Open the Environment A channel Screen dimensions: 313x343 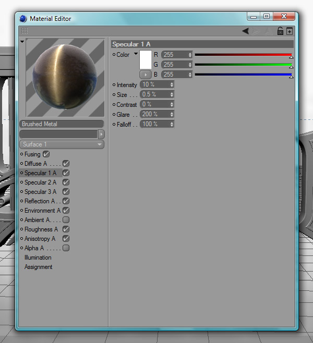(42, 210)
